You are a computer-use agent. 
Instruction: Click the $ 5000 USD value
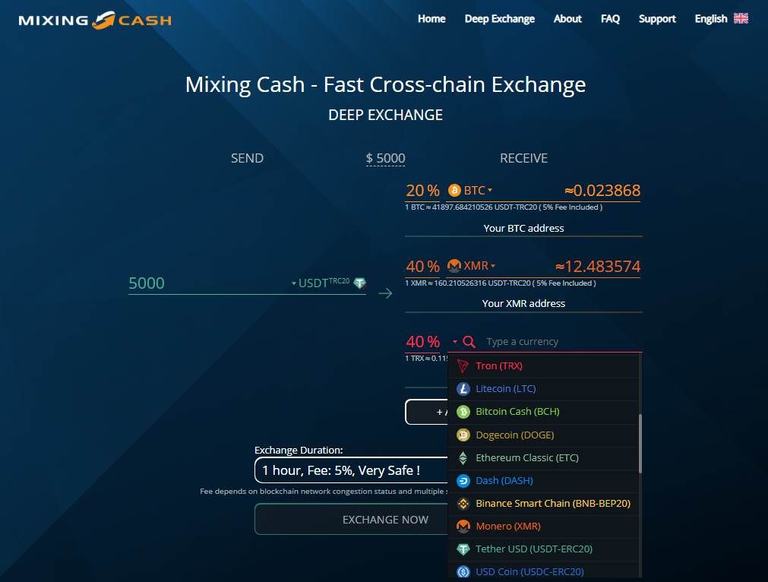(385, 158)
